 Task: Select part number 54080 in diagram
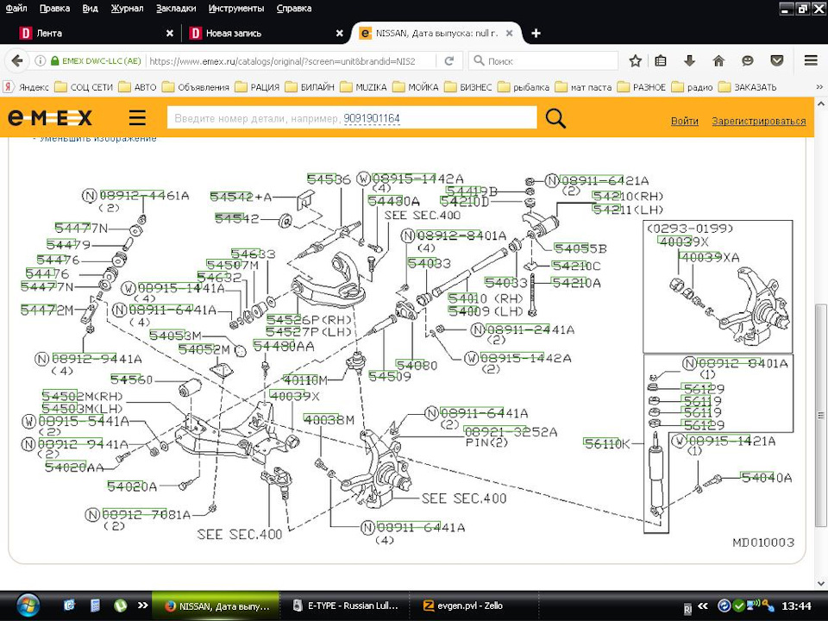(417, 365)
